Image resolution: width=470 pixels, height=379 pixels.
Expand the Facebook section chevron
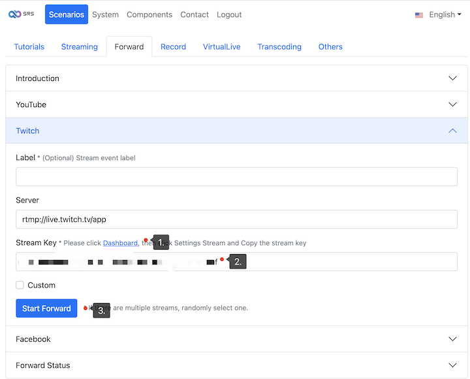452,338
